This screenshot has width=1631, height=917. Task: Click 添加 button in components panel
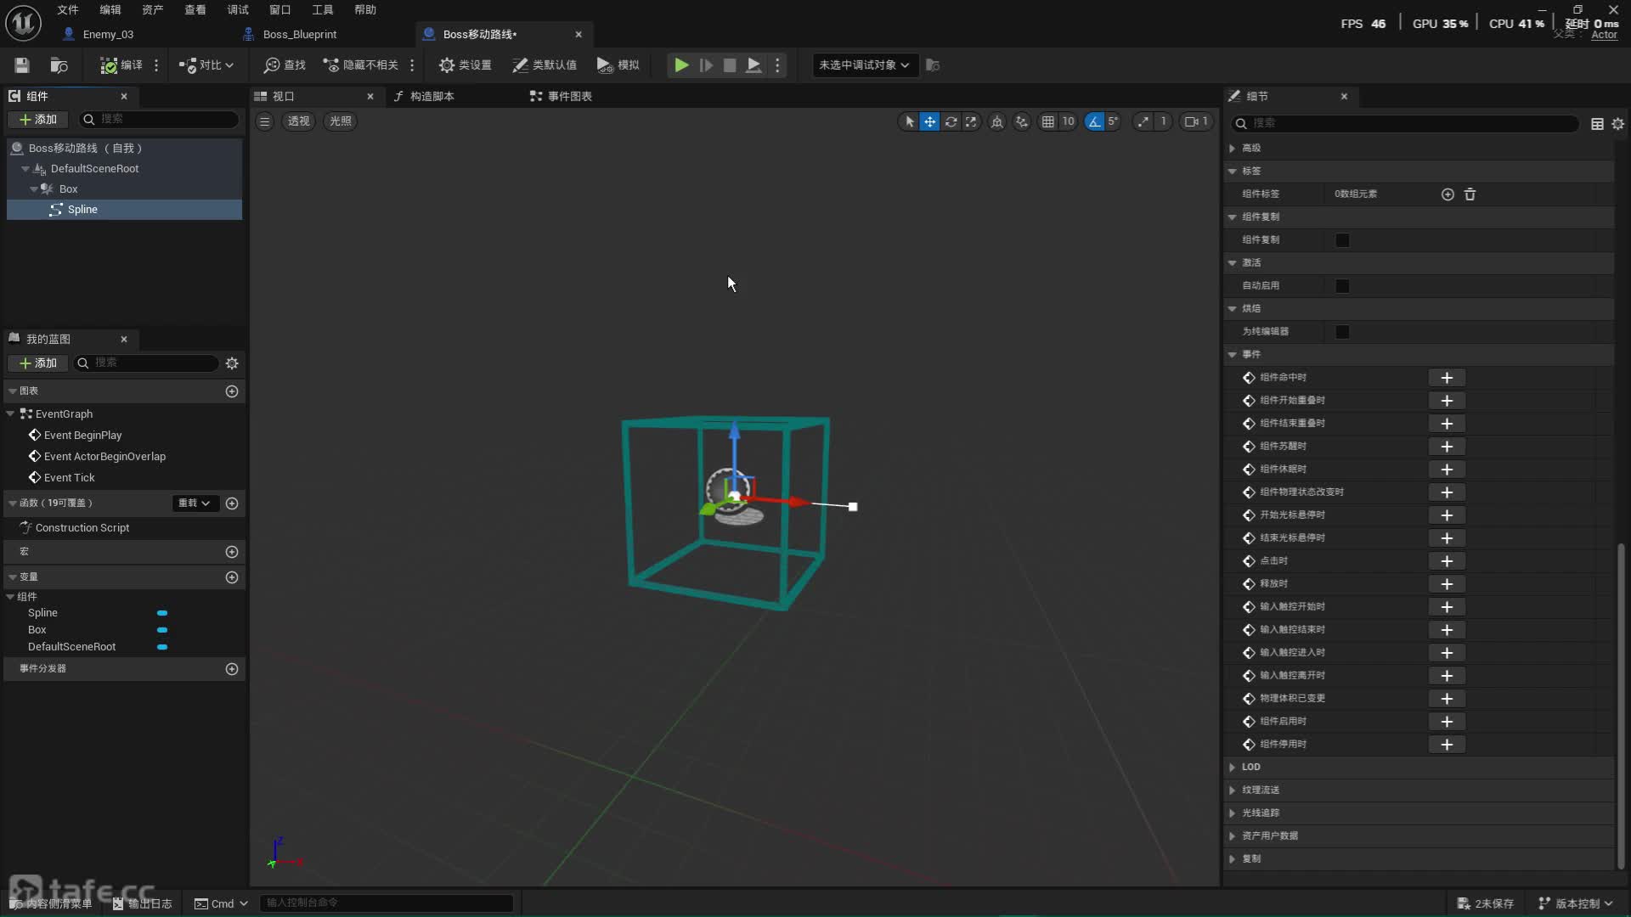(x=38, y=120)
